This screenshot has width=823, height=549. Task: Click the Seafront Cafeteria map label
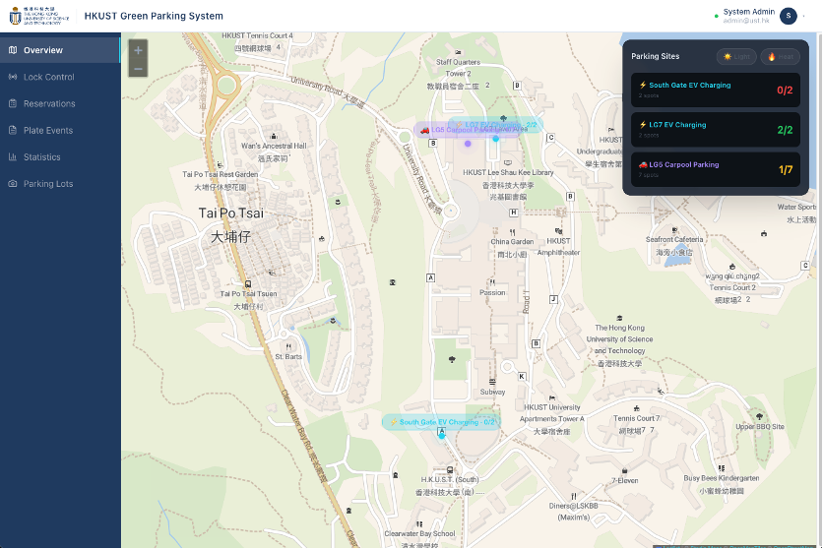click(x=674, y=240)
